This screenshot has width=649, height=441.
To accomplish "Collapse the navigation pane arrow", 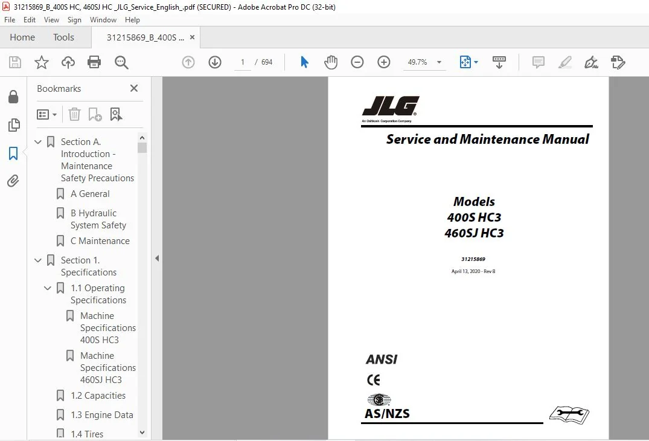I will point(157,259).
